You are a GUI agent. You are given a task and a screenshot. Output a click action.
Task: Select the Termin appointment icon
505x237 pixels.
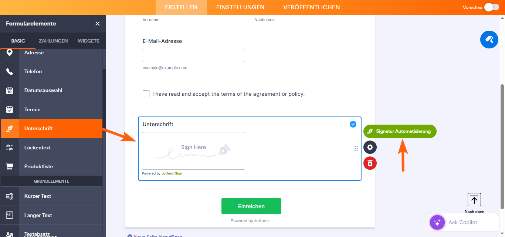[x=9, y=109]
